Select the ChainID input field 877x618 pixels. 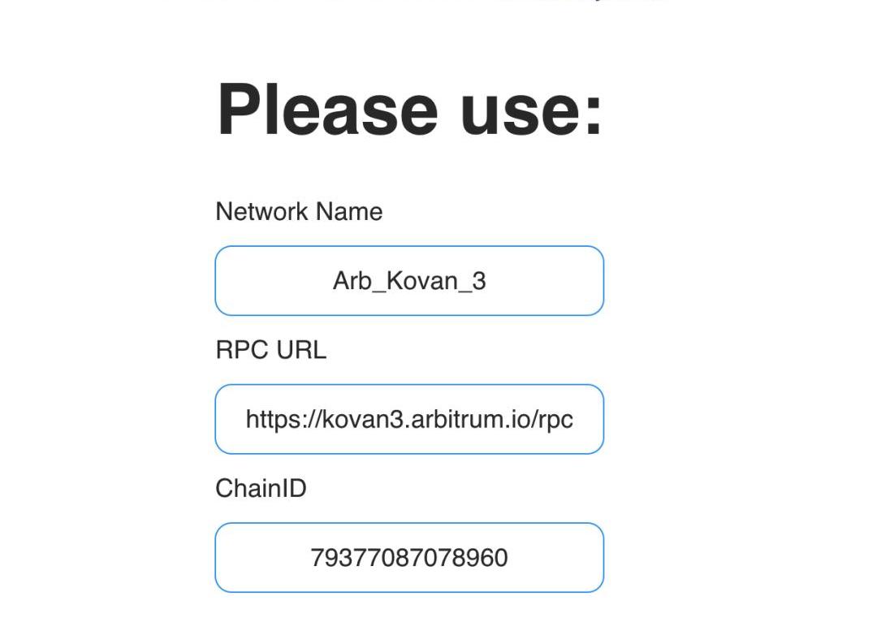pos(409,558)
